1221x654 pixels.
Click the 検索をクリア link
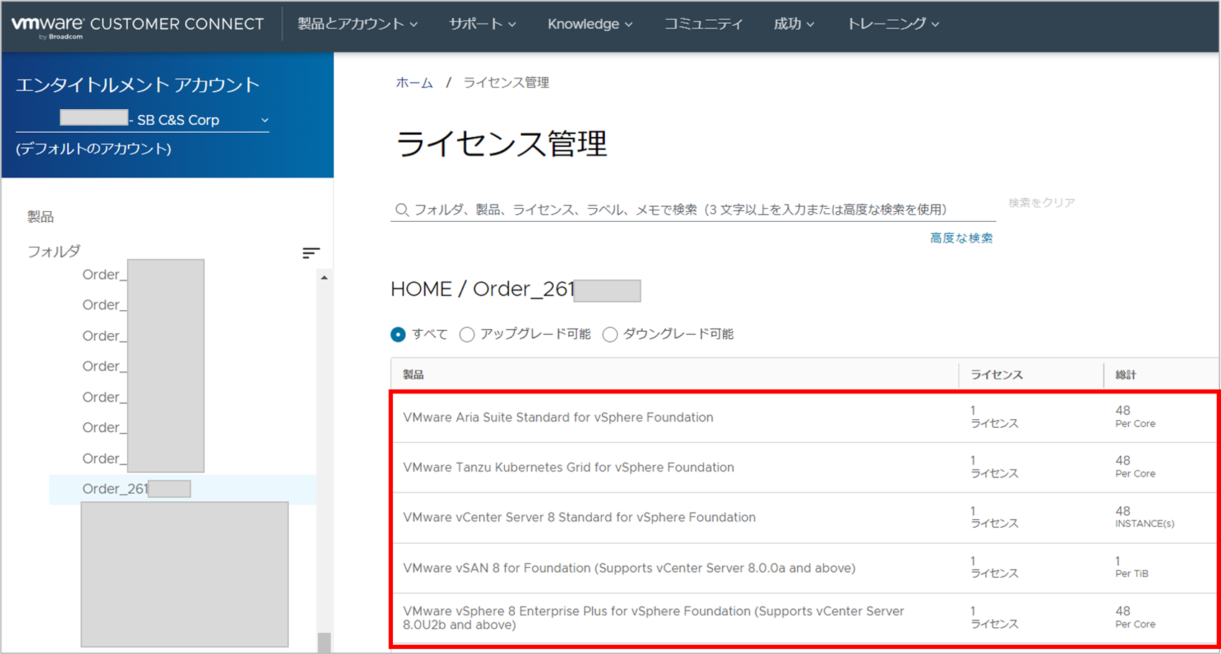point(1041,202)
